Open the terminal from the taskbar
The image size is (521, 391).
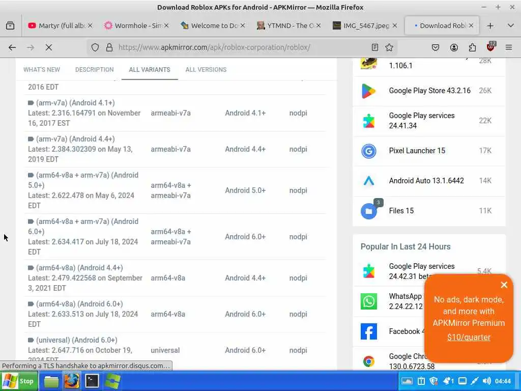point(92,381)
